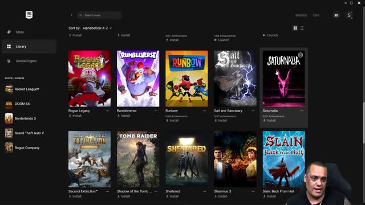The height and width of the screenshot is (205, 365).
Task: Click the Saturnalia card corner badge icon
Action: tap(301, 55)
